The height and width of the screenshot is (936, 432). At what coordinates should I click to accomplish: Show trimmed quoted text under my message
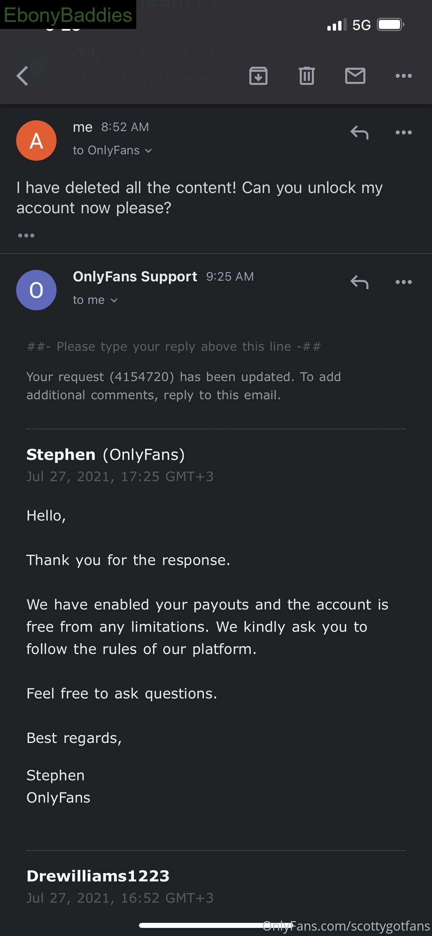coord(26,236)
